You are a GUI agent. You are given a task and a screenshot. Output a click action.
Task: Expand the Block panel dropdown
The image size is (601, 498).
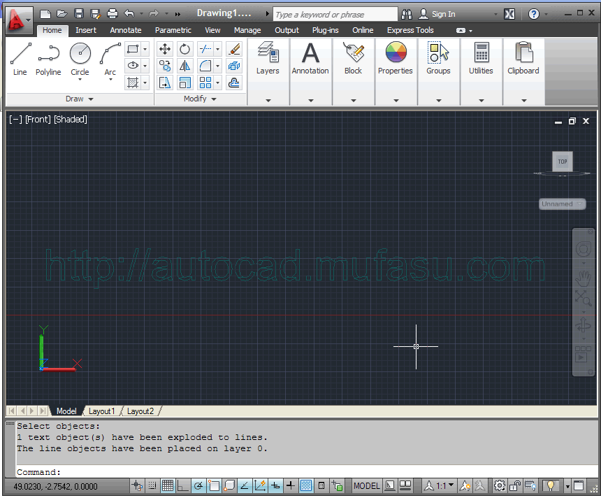click(354, 100)
